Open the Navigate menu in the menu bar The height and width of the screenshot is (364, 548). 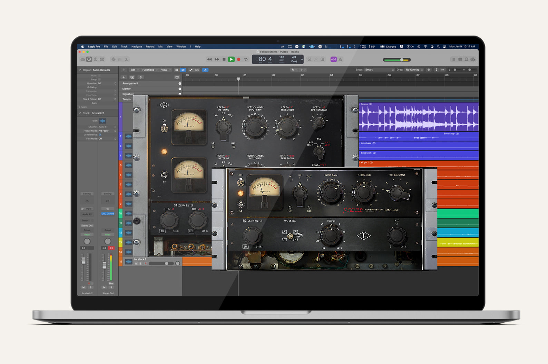click(x=137, y=47)
